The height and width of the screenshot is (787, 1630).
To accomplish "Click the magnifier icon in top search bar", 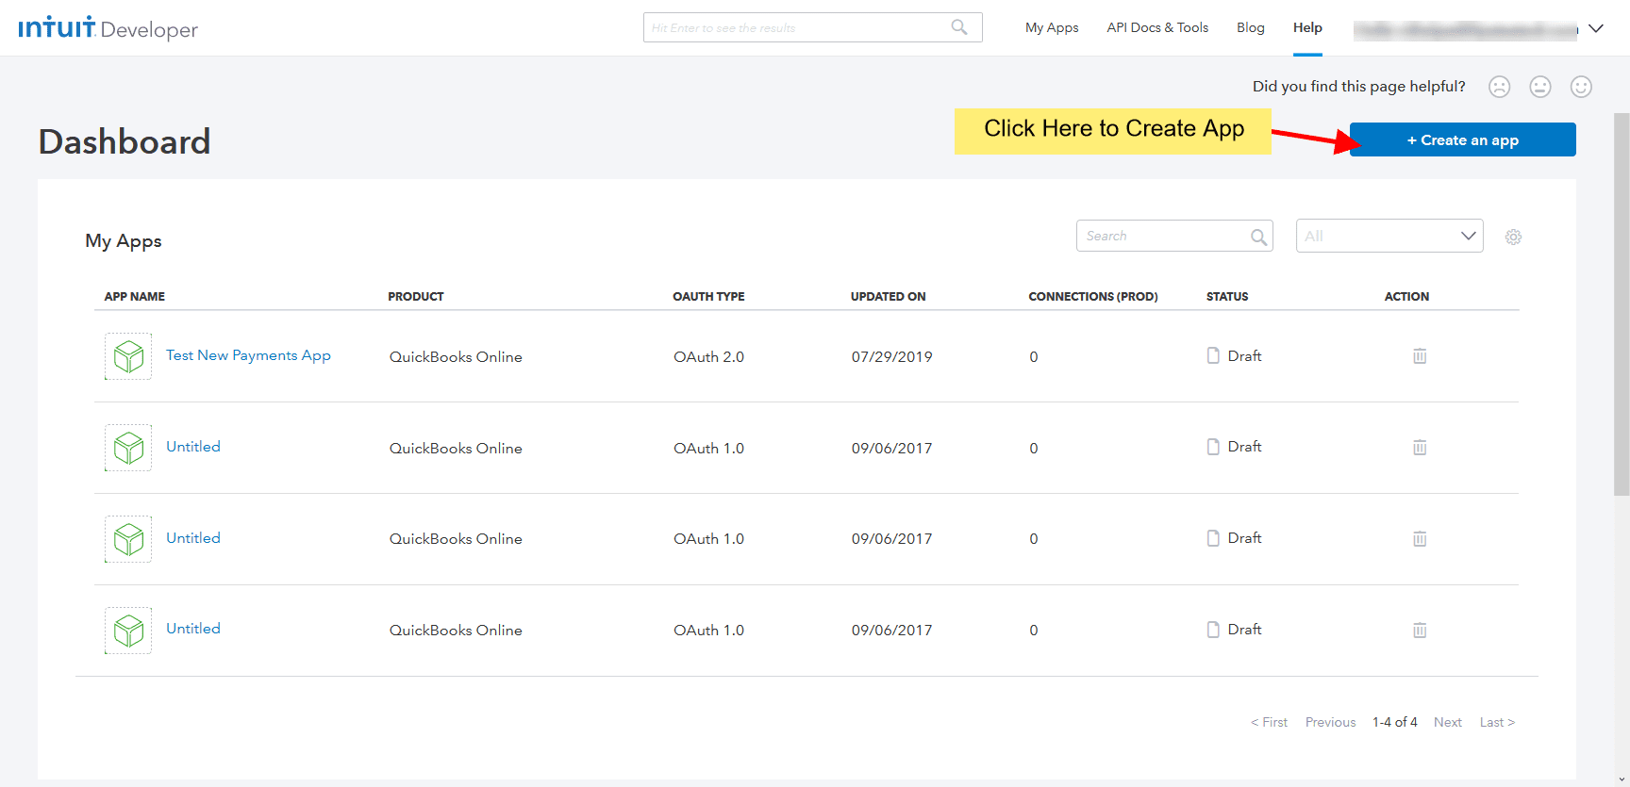I will pos(959,27).
